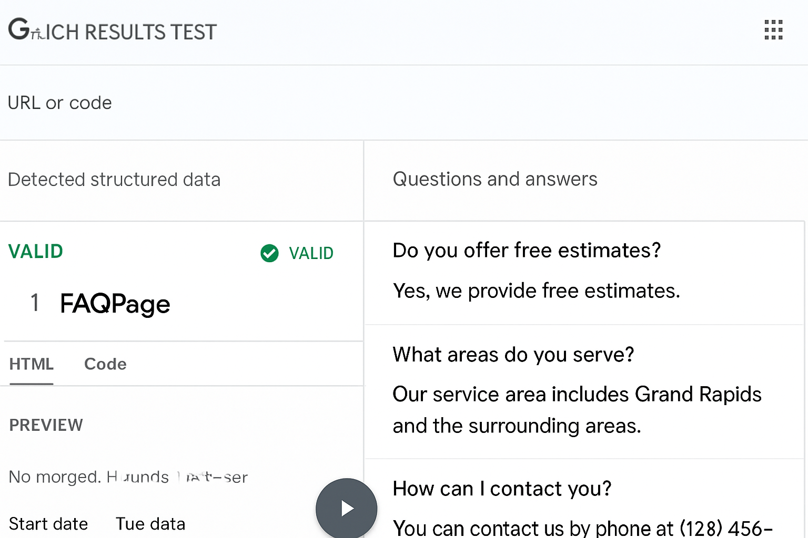Viewport: 808px width, 538px height.
Task: Click the VALID status text beside checkmark
Action: click(311, 253)
